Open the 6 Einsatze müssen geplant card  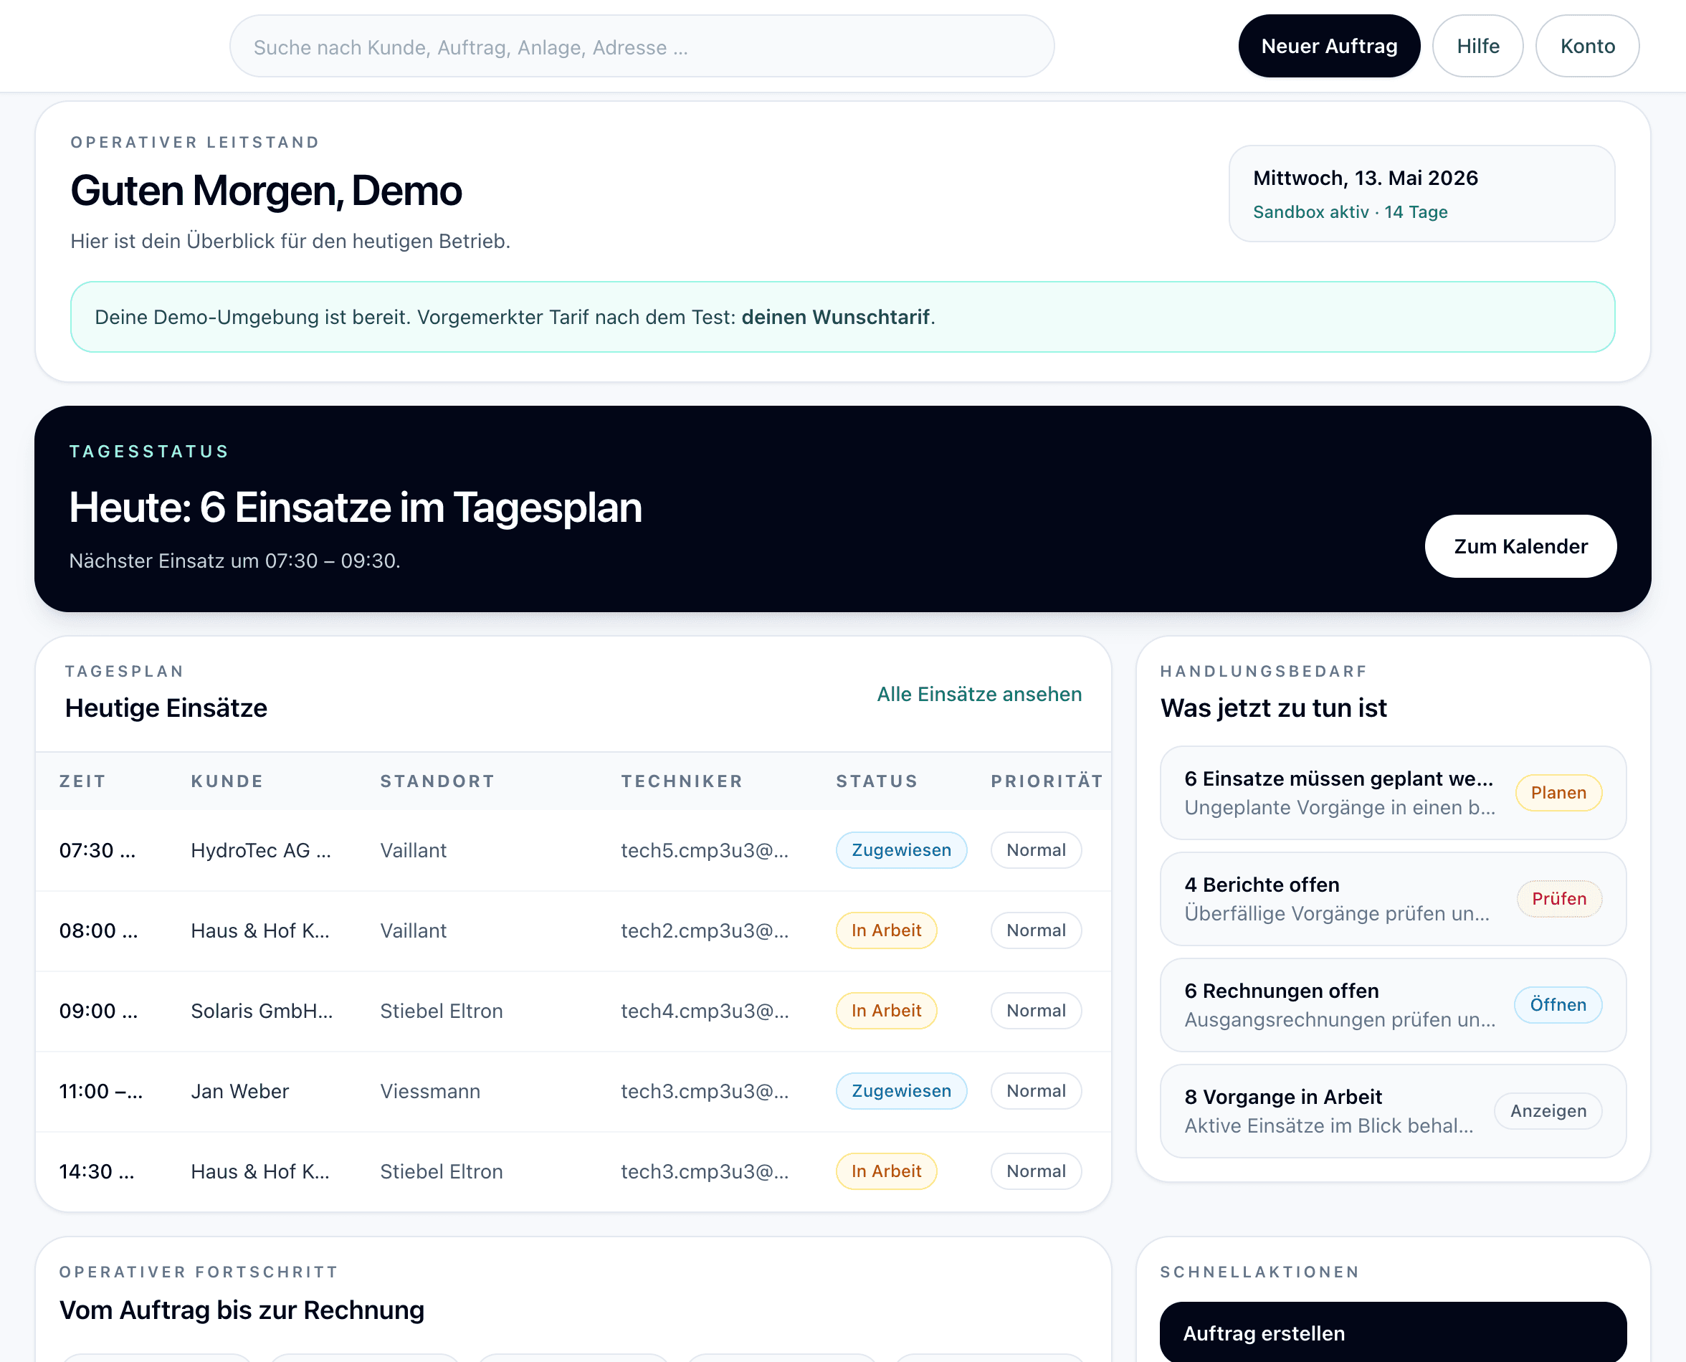pos(1392,792)
